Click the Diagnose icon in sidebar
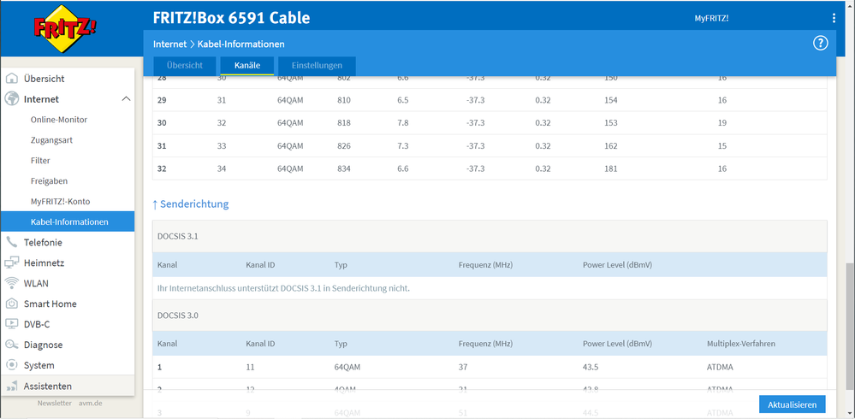 pos(12,345)
